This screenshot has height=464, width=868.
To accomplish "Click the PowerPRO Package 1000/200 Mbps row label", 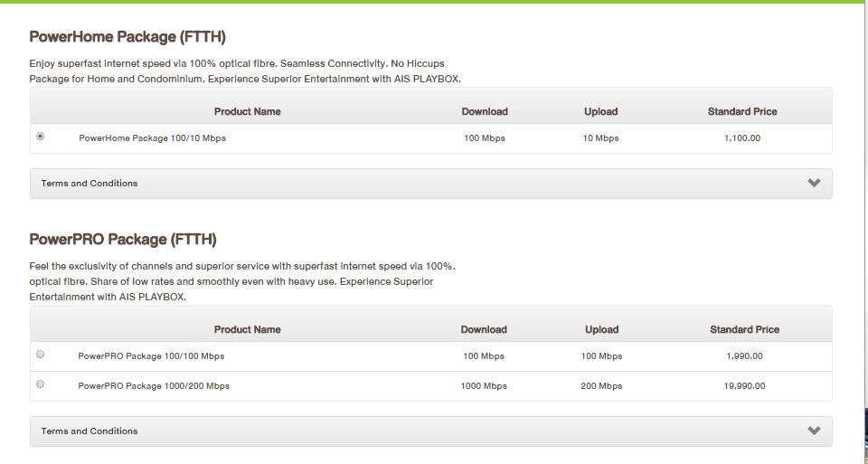I will point(154,386).
